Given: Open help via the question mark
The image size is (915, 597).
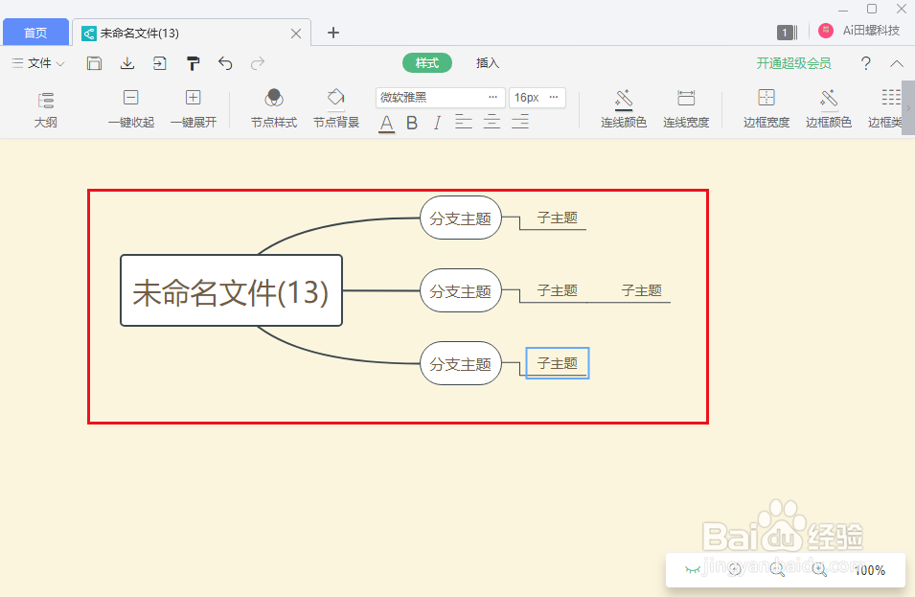Looking at the screenshot, I should [x=866, y=63].
